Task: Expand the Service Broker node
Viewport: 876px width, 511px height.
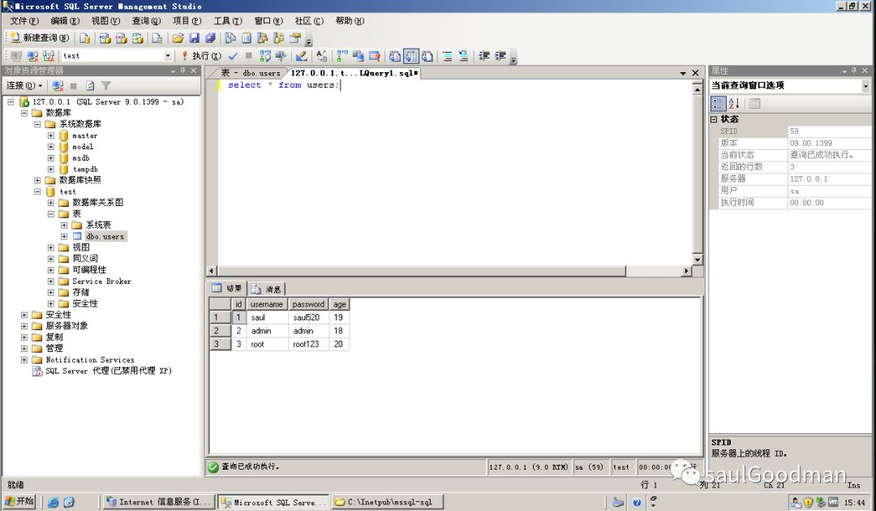Action: click(x=51, y=281)
